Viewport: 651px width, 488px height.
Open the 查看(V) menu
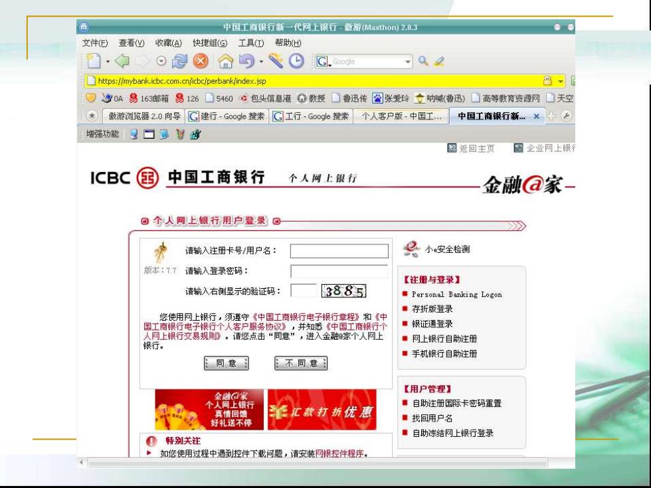pyautogui.click(x=132, y=42)
